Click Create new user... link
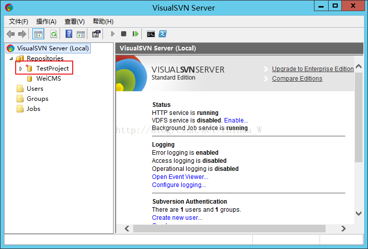368x249 pixels. pos(177,218)
